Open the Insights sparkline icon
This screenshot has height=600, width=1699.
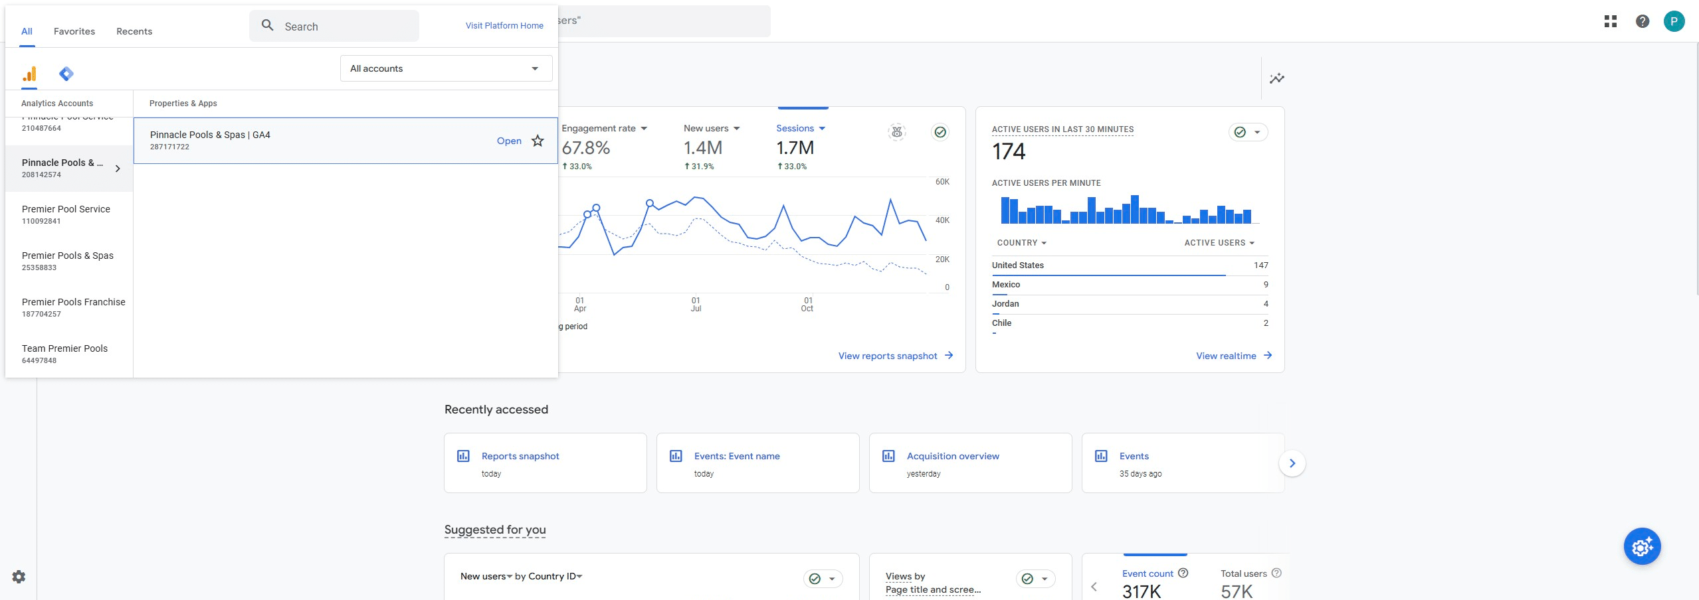coord(1276,78)
